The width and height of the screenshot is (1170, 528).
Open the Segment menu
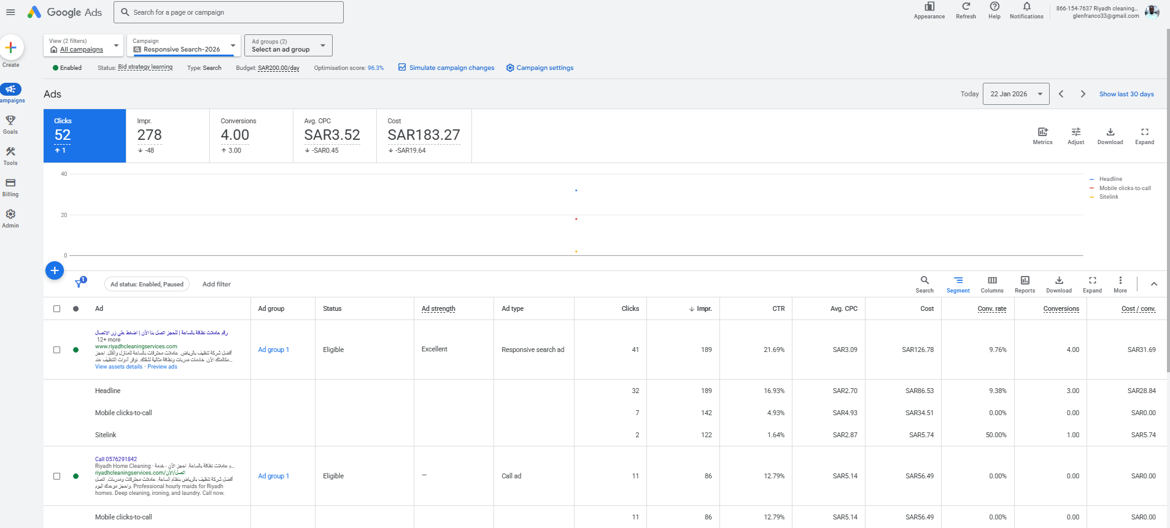958,284
